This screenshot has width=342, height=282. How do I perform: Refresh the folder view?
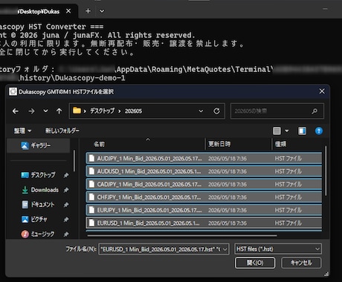point(216,111)
